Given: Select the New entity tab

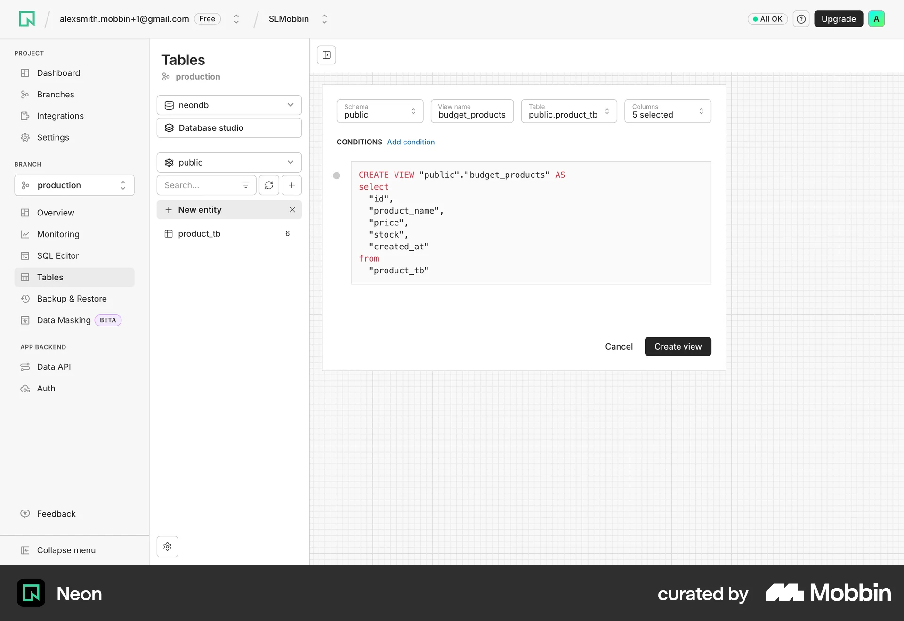Looking at the screenshot, I should (229, 210).
